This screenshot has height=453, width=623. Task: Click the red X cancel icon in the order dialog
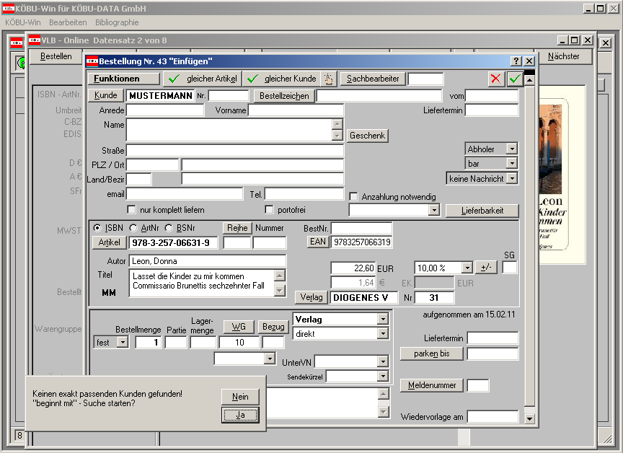coord(496,79)
